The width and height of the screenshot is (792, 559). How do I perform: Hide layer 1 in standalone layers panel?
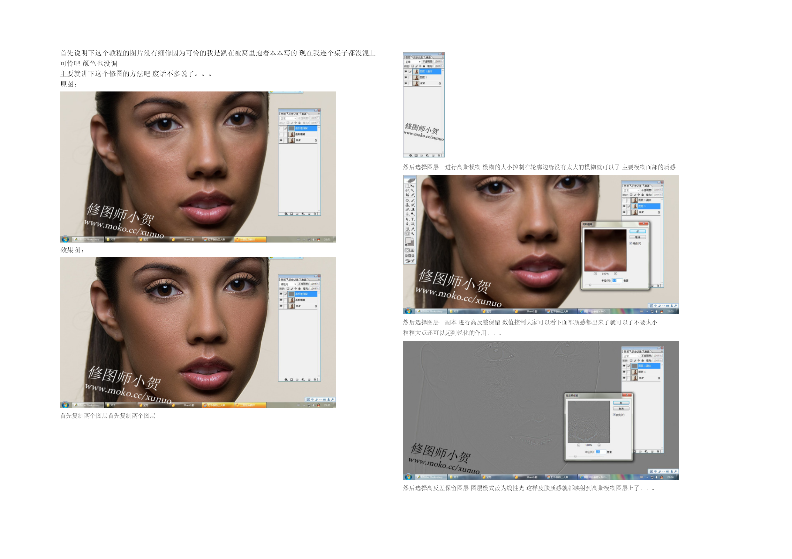[406, 77]
